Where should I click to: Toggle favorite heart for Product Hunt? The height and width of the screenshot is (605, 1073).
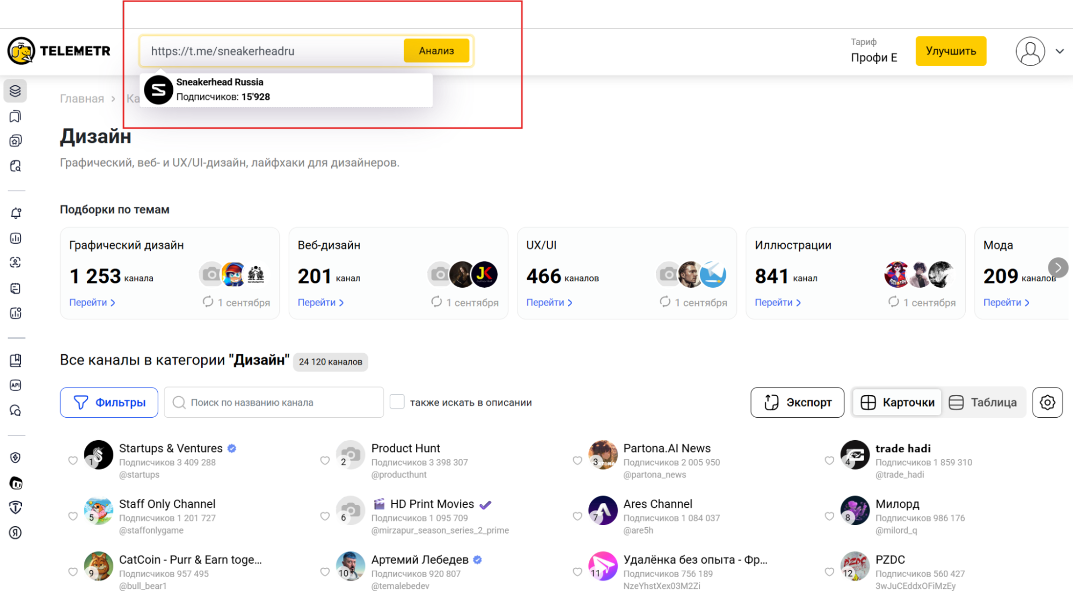pyautogui.click(x=325, y=461)
